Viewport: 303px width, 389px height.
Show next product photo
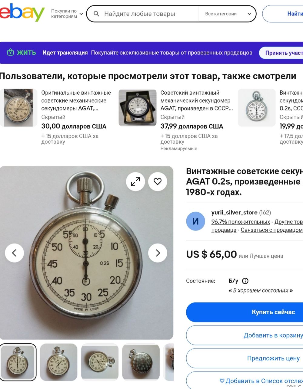[158, 253]
